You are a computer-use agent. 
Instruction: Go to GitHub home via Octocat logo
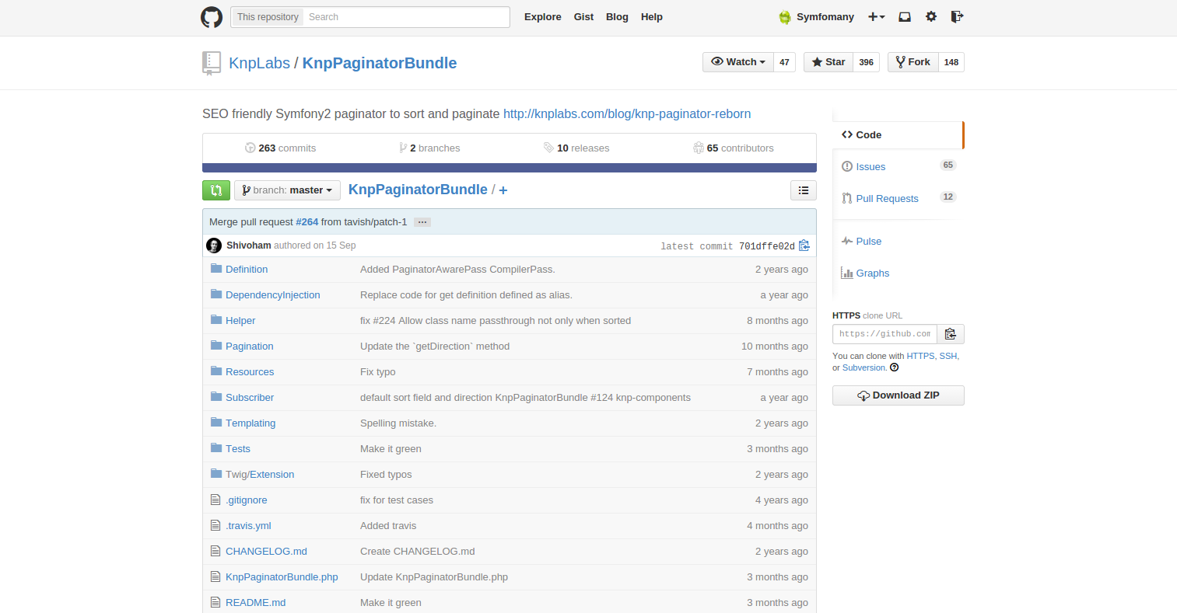coord(212,17)
